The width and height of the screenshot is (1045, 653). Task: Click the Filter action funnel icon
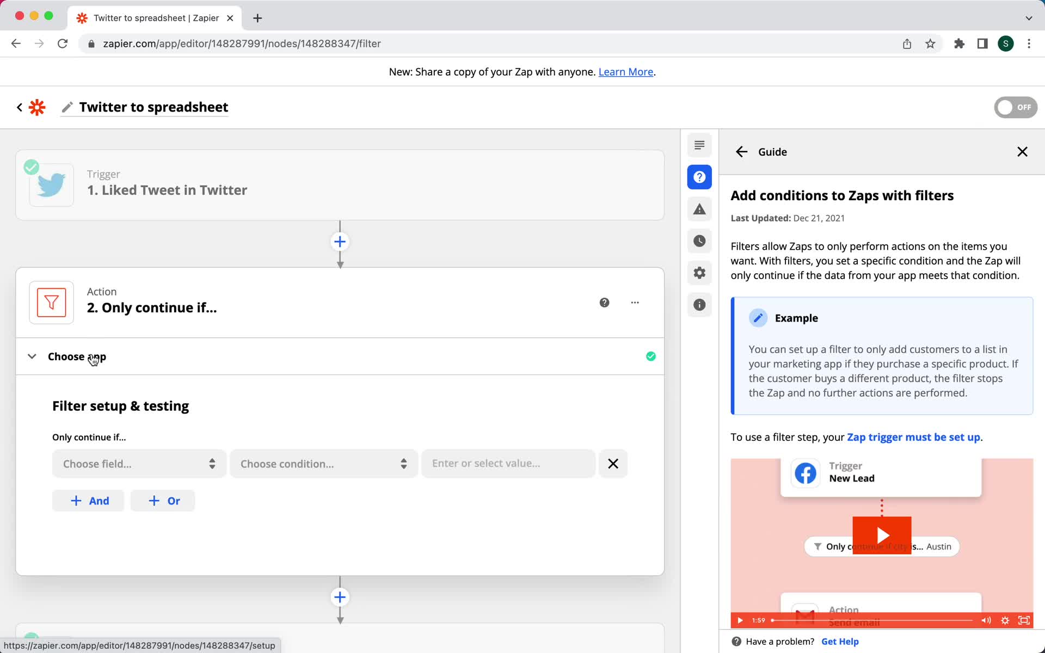pyautogui.click(x=51, y=301)
